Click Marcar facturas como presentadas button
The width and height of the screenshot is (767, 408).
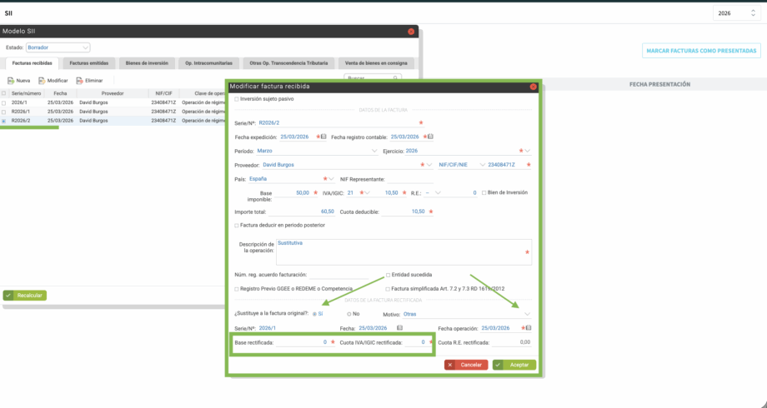coord(700,51)
